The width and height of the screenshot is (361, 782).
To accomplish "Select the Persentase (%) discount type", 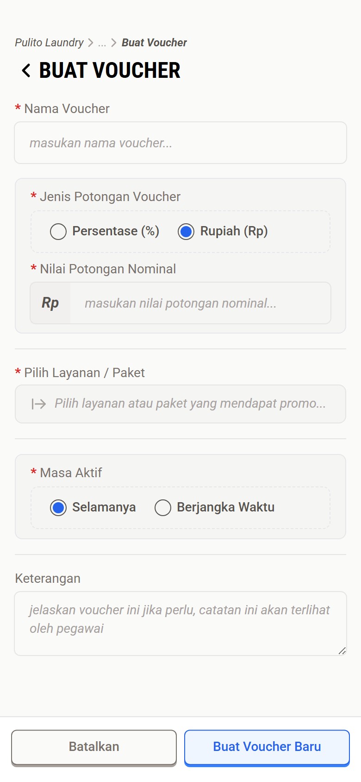I will tap(58, 231).
